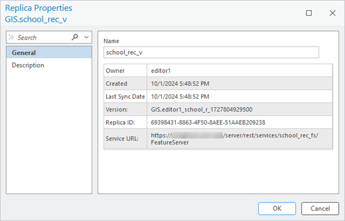
Task: Click the Replica Properties title text
Action: (39, 8)
